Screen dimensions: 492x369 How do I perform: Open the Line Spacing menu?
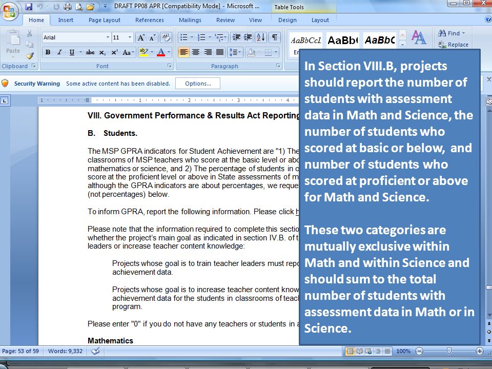(235, 52)
